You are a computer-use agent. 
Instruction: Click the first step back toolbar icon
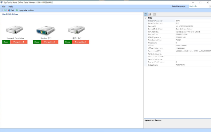[x=2, y=10]
